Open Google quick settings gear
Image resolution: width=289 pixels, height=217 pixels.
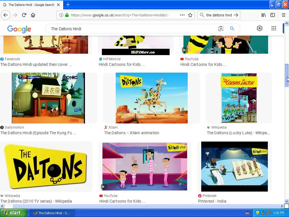coord(260,28)
